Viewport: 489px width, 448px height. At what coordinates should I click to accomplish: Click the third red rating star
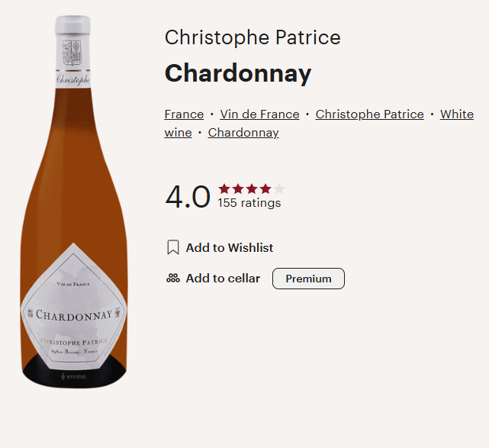point(252,189)
